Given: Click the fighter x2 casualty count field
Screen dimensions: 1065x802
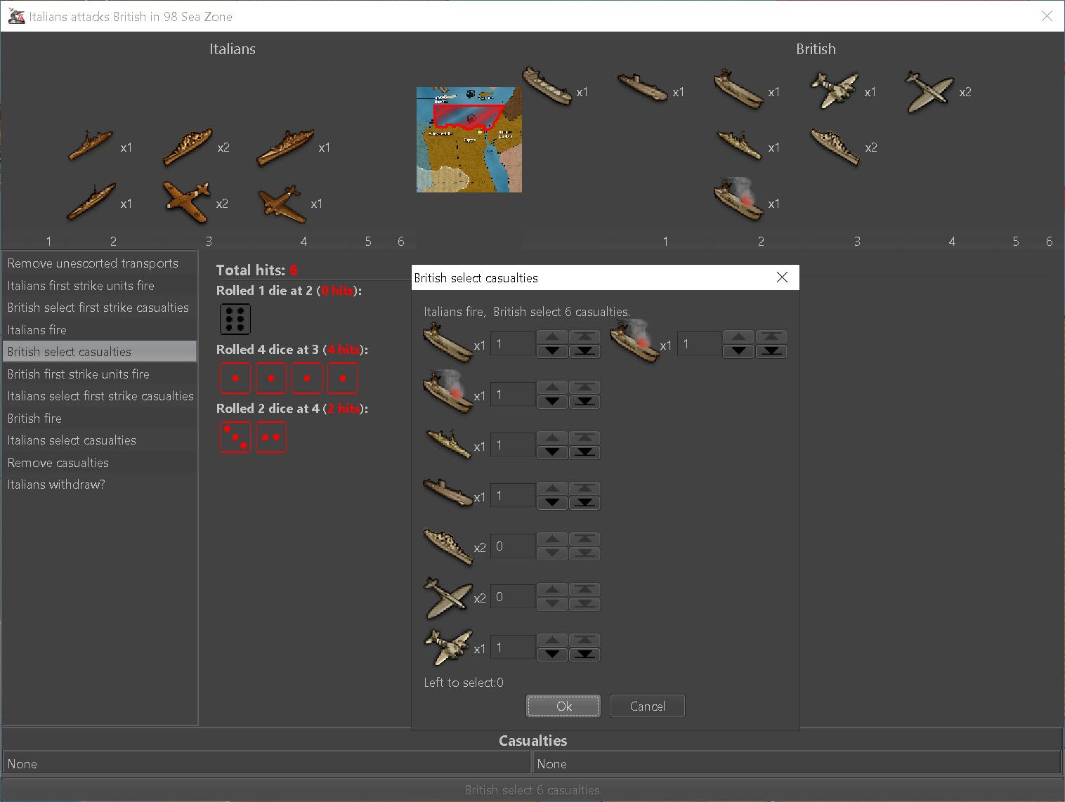Looking at the screenshot, I should (x=513, y=596).
